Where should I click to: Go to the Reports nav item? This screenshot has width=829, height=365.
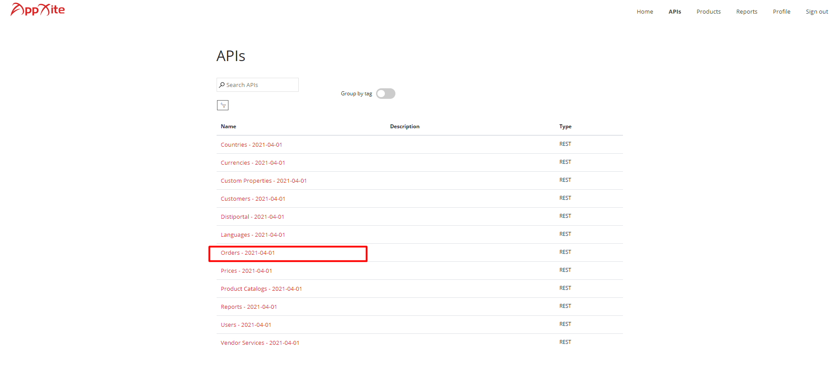point(747,12)
